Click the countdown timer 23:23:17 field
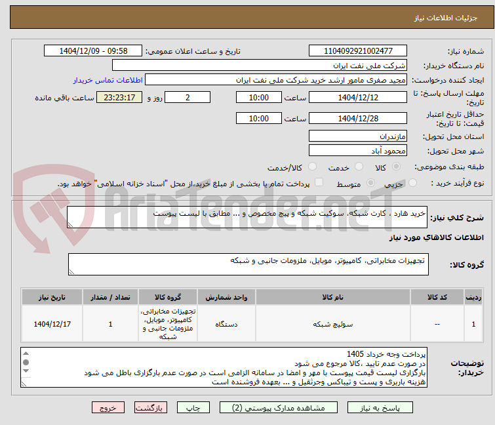 click(x=119, y=97)
